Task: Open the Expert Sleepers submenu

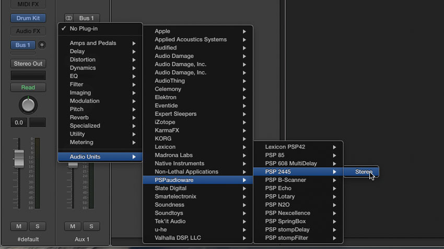Action: [x=198, y=114]
